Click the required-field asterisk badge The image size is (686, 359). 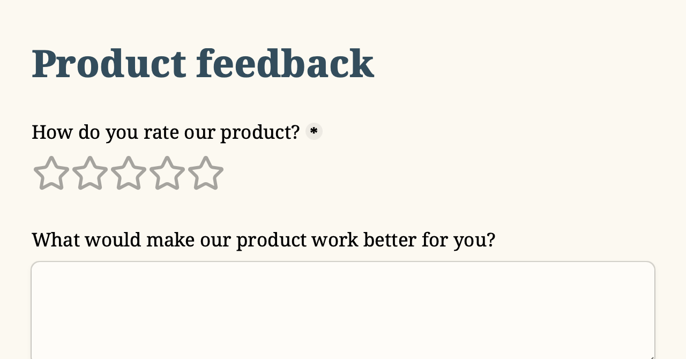pos(314,131)
